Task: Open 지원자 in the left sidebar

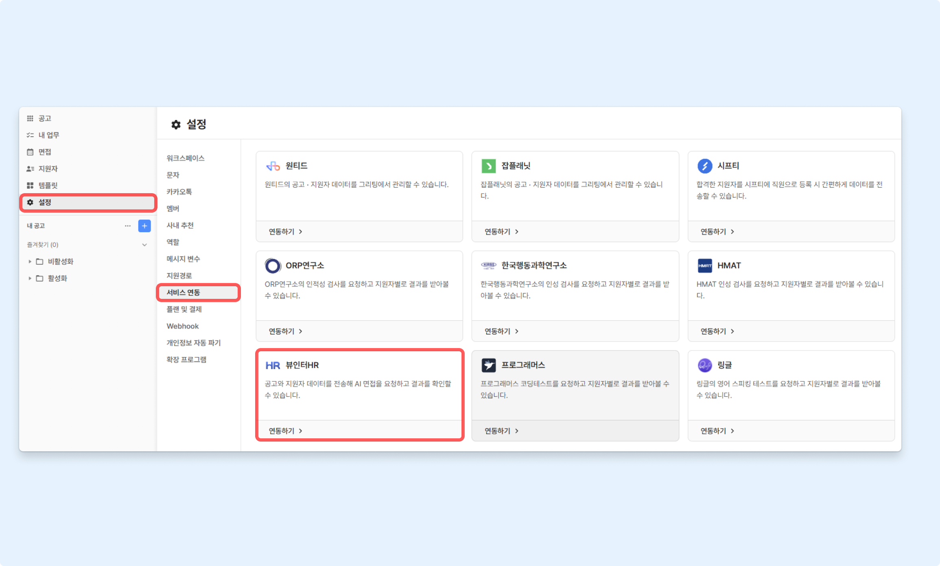Action: tap(48, 168)
